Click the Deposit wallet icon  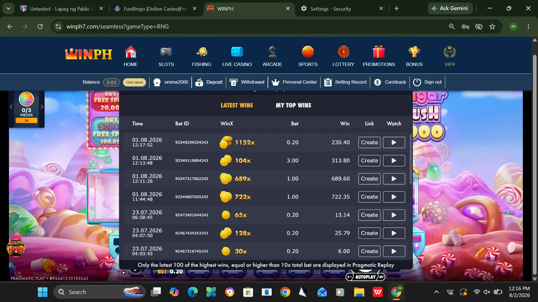point(199,82)
